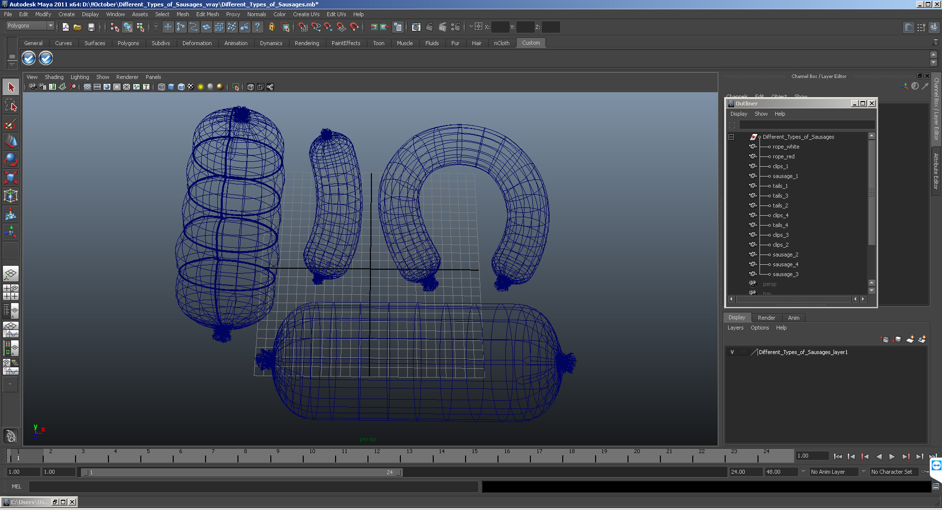
Task: Click the Layers menu in layer editor
Action: point(735,328)
